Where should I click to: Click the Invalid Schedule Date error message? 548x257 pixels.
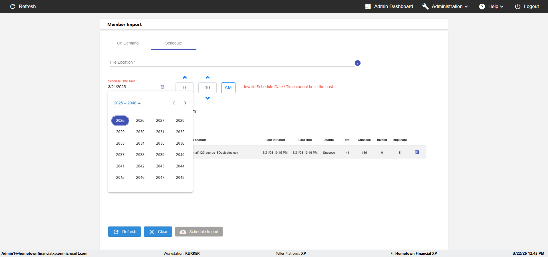[289, 87]
